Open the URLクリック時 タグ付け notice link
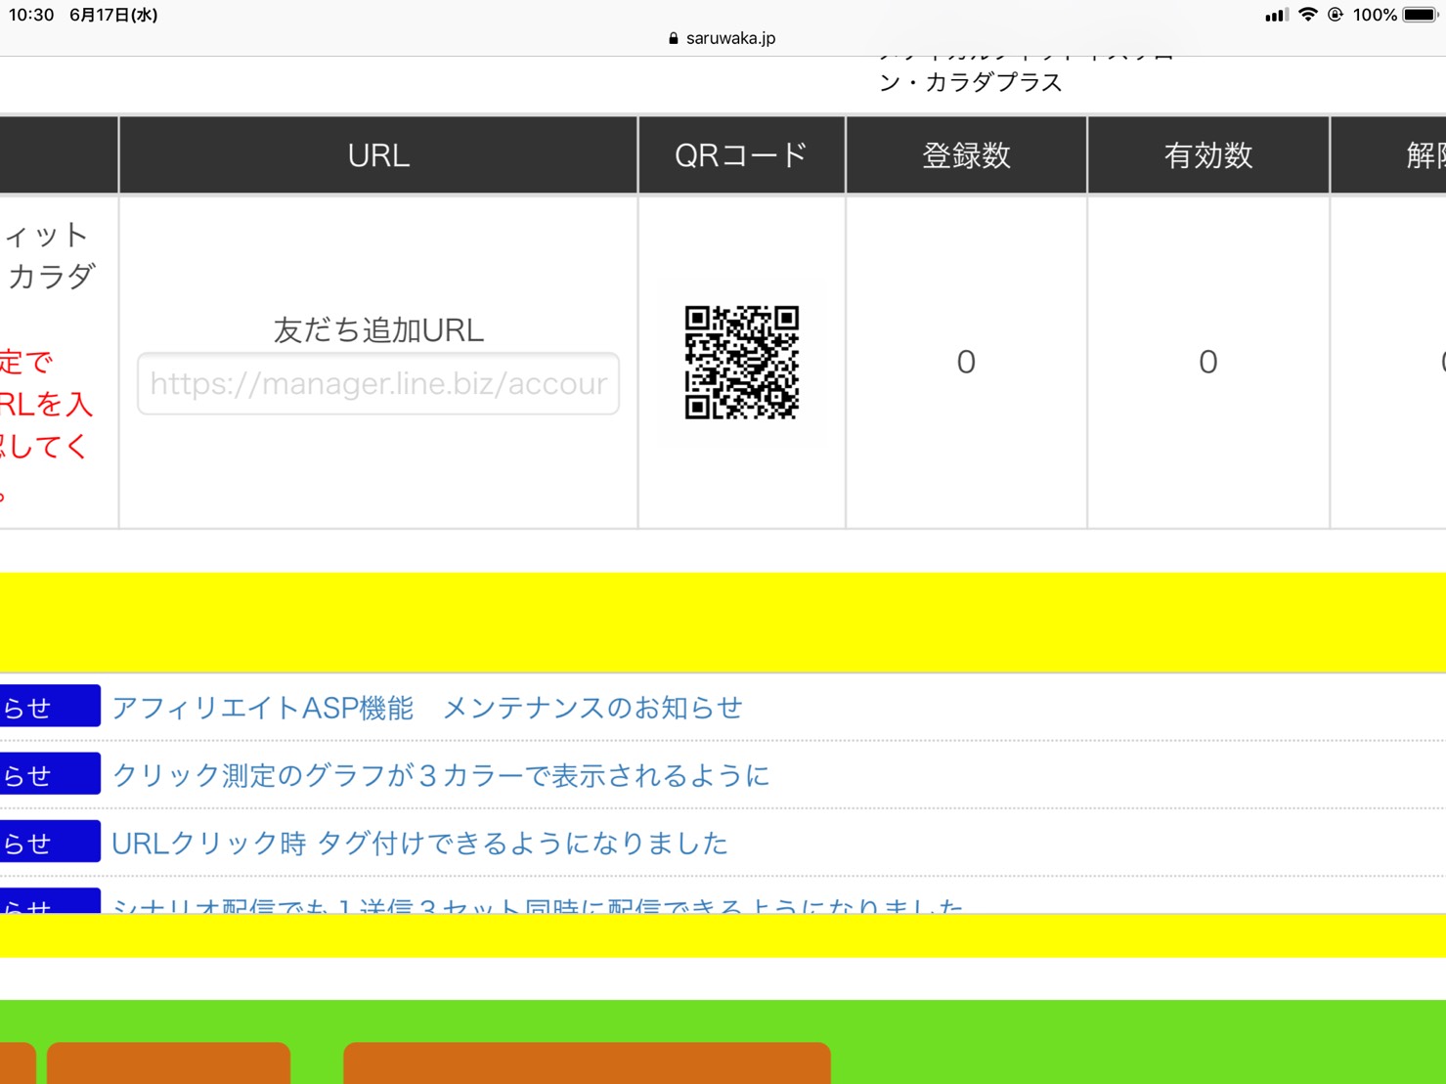1446x1084 pixels. tap(420, 843)
